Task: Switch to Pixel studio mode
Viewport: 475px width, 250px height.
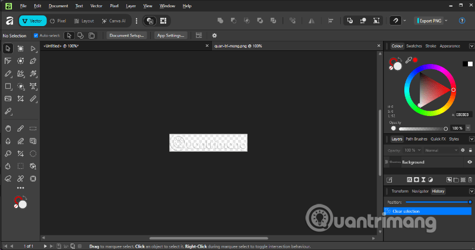Action: click(x=58, y=21)
